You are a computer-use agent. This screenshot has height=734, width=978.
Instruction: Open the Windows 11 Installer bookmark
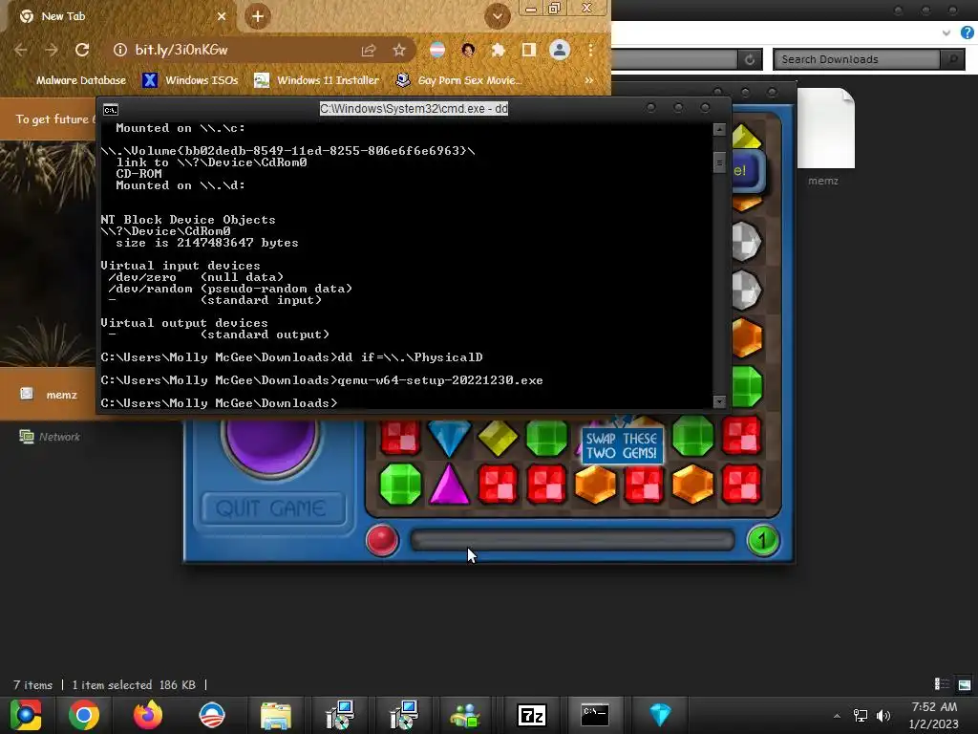(x=317, y=80)
